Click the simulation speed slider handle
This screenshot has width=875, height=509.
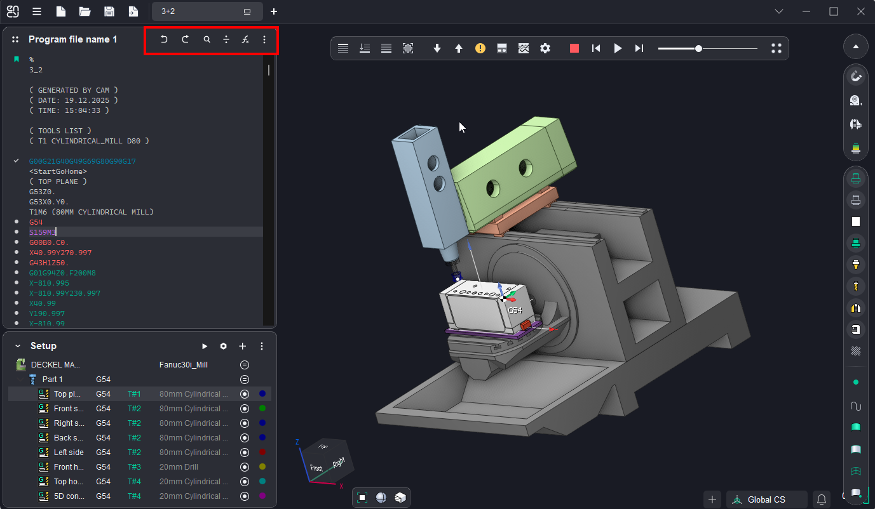(698, 48)
